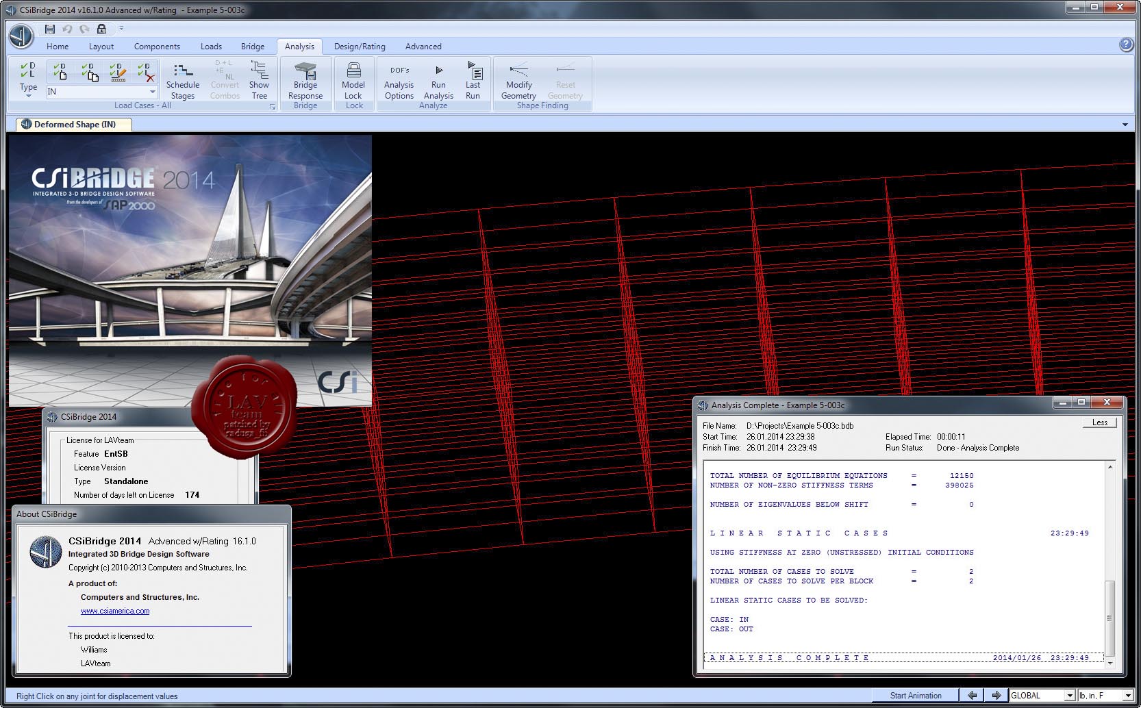Open the help question mark icon
The image size is (1141, 708).
click(1126, 45)
